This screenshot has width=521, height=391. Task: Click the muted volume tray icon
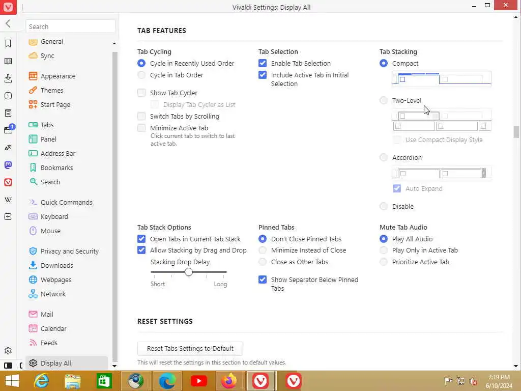pos(473,381)
